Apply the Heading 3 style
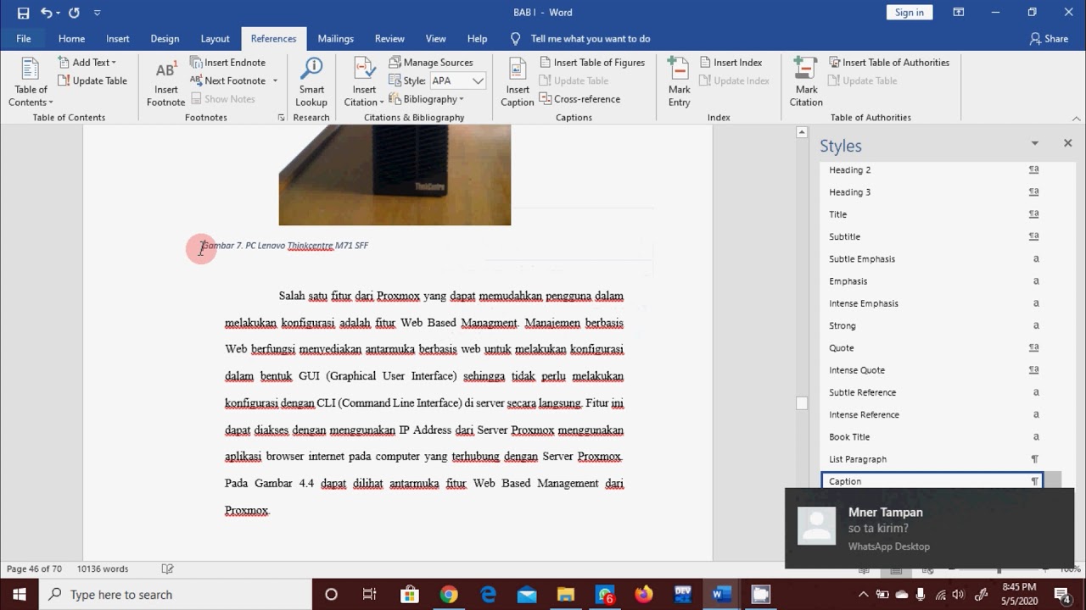Image resolution: width=1086 pixels, height=610 pixels. pos(933,191)
